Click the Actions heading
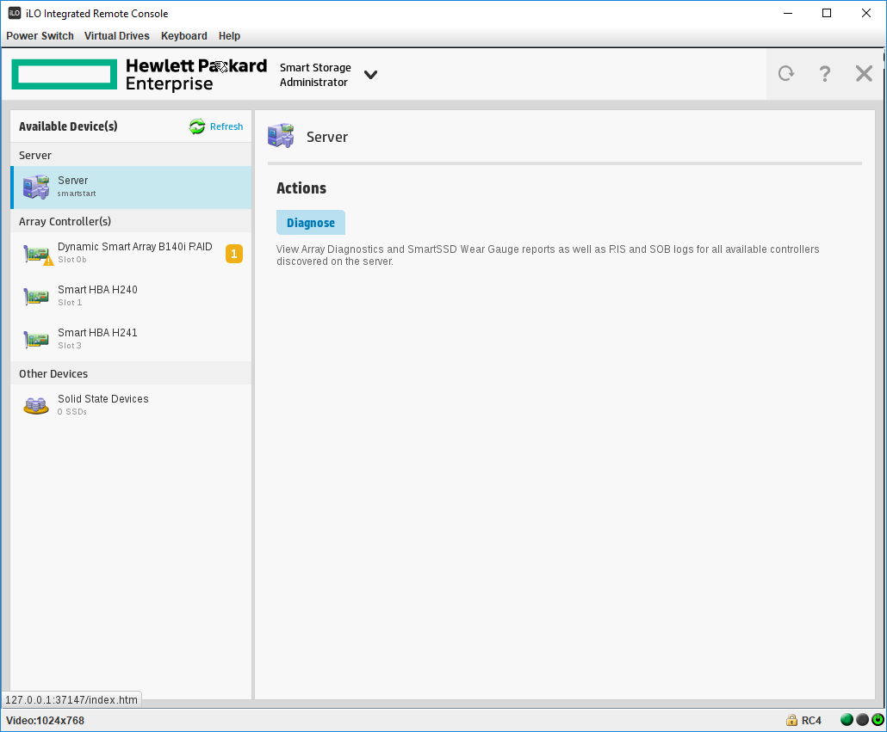Viewport: 887px width, 732px height. (x=301, y=188)
